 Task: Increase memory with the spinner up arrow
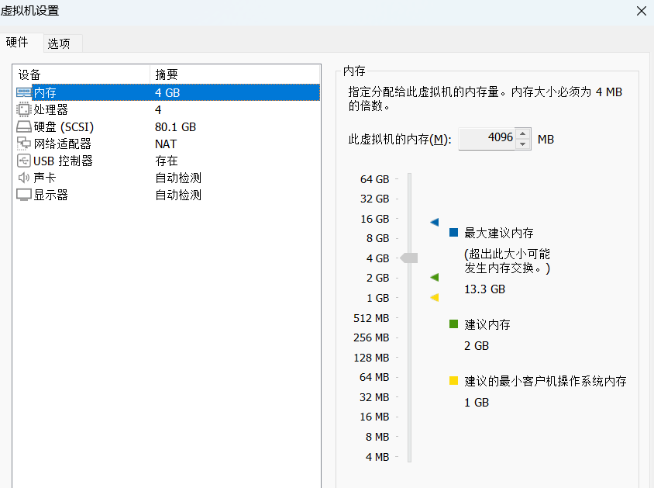click(x=522, y=133)
